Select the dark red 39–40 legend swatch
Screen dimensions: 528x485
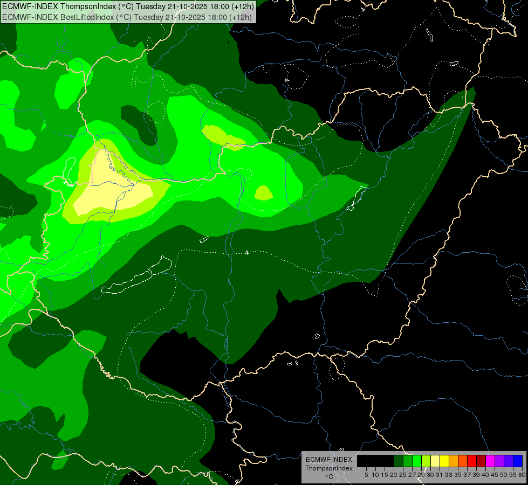[x=481, y=461]
